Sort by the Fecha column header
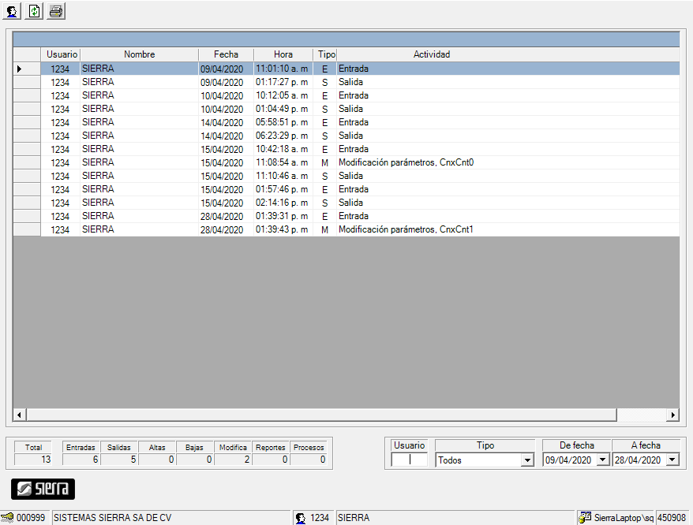Screen dimensions: 693x525 226,54
